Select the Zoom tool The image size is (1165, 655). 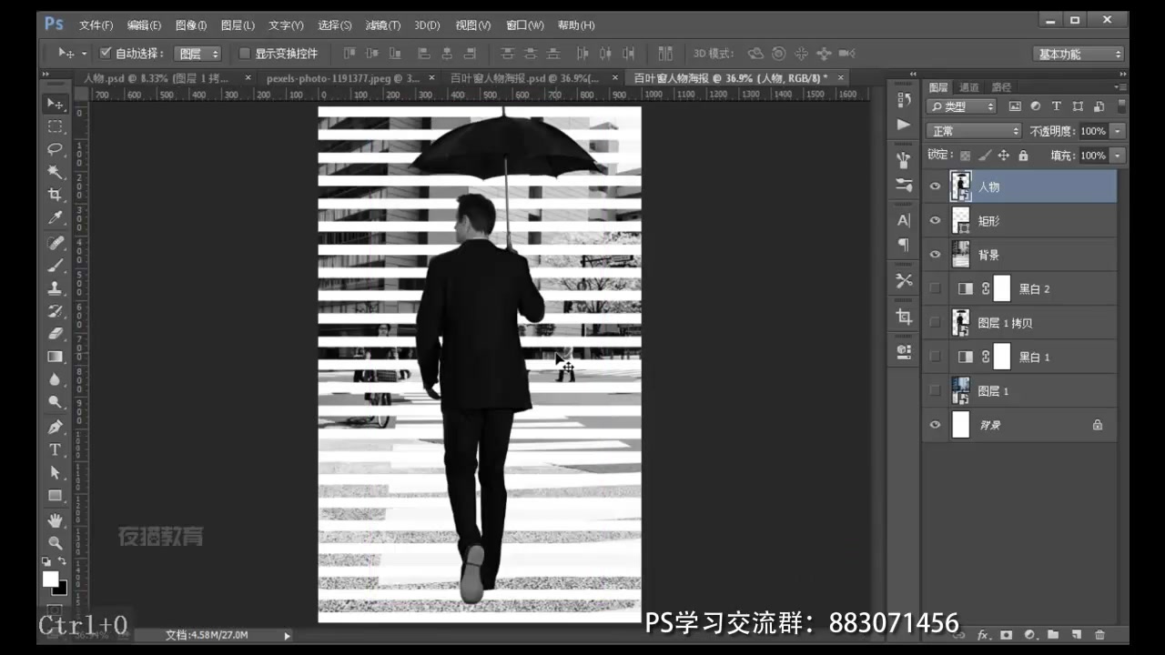[x=56, y=543]
